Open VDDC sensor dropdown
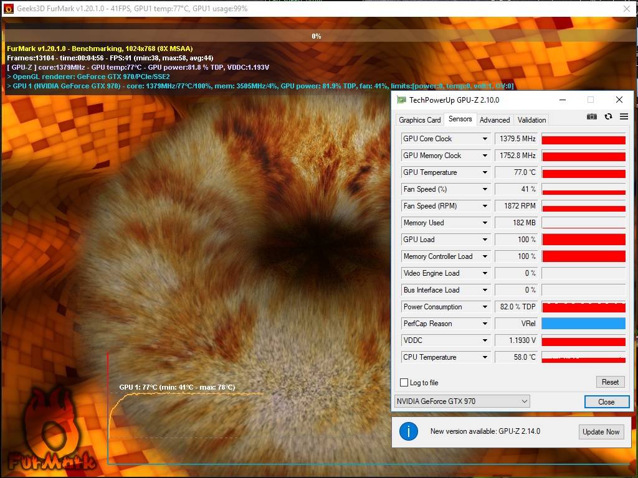The height and width of the screenshot is (478, 638). click(x=485, y=340)
